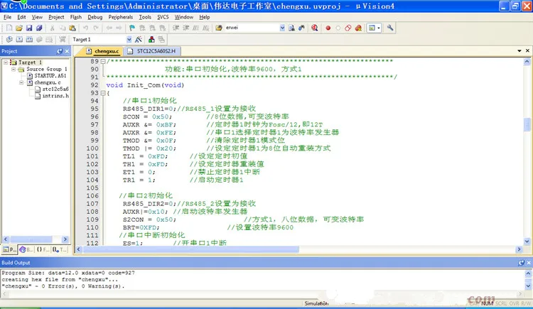Image resolution: width=533 pixels, height=309 pixels.
Task: Select STARTUP.A51 in project tree
Action: pos(50,76)
